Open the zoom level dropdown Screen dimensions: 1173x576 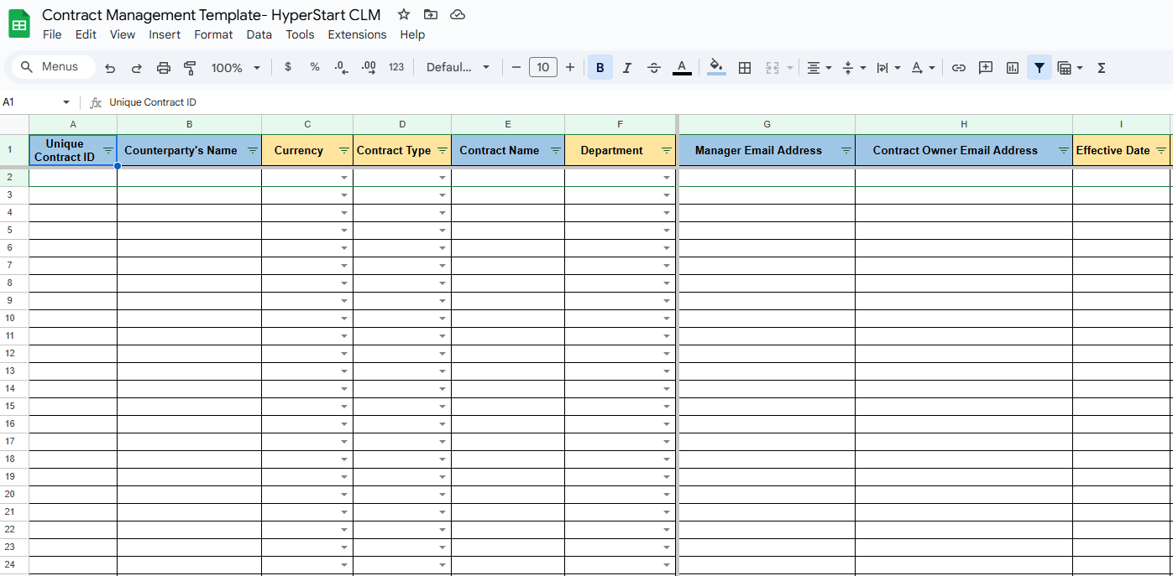236,68
